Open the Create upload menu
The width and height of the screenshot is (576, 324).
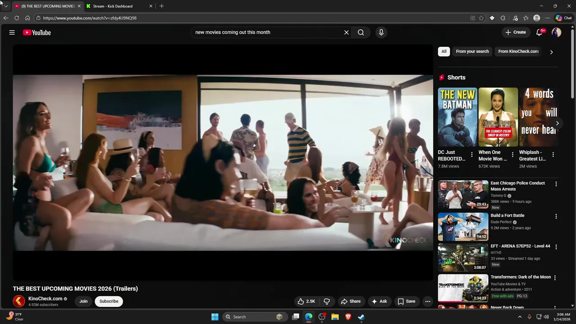pos(516,32)
